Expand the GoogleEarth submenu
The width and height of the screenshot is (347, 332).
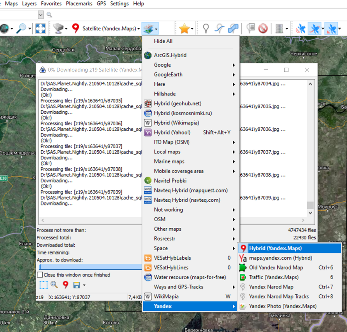point(191,74)
